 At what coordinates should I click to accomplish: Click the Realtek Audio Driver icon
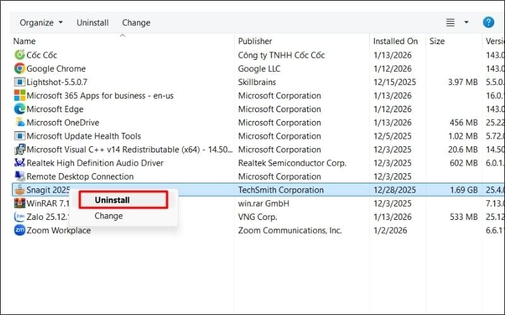tap(20, 163)
